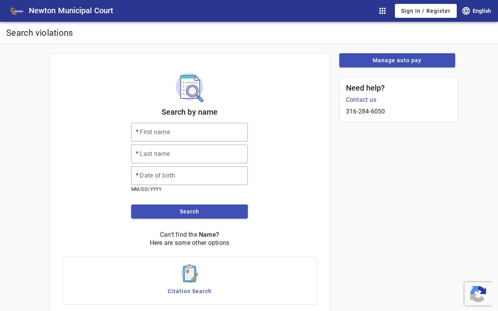The width and height of the screenshot is (498, 311).
Task: Open the English language selector
Action: (x=477, y=11)
